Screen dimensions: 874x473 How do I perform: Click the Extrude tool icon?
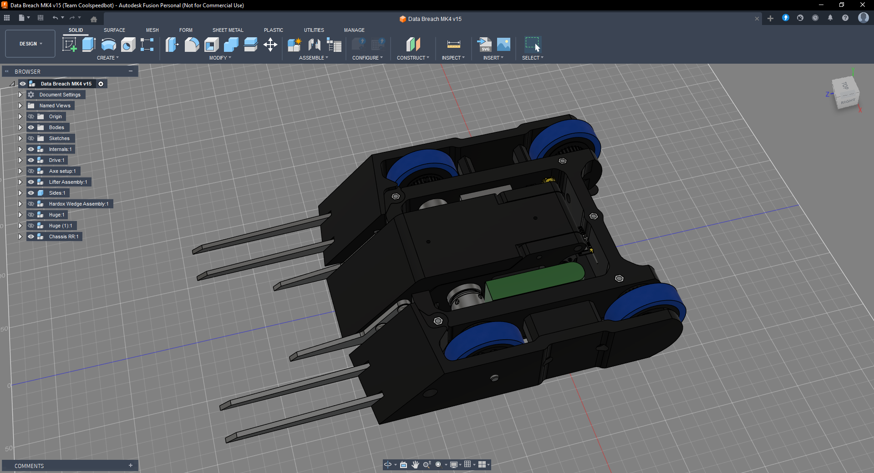(x=89, y=45)
